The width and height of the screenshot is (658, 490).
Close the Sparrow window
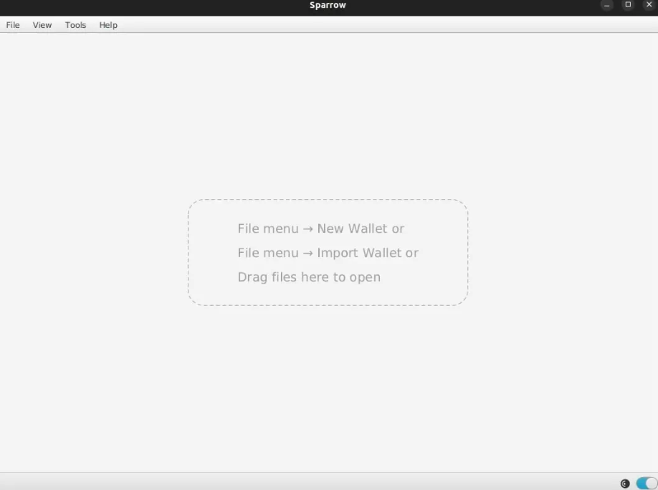tap(649, 4)
